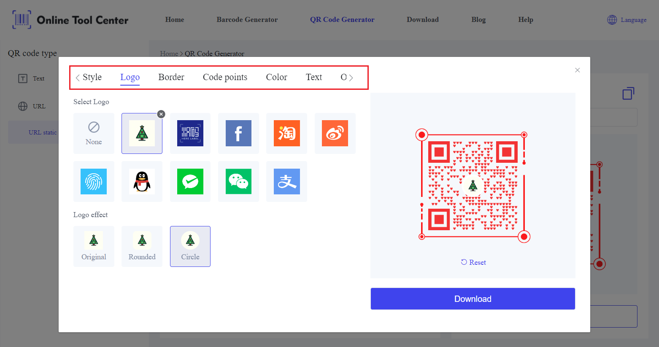Remove the uploaded Christmas tree logo
The image size is (659, 347).
[x=161, y=114]
